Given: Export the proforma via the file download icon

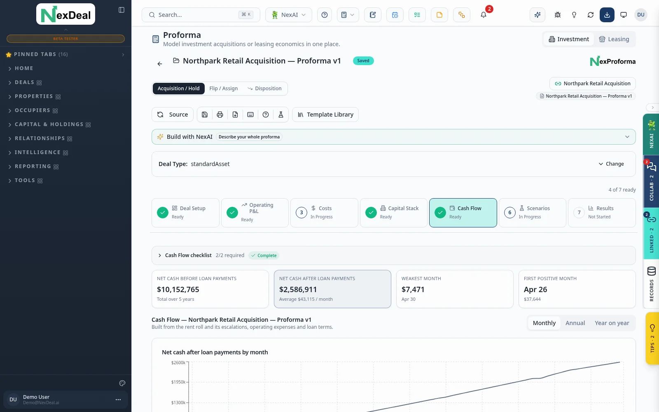Looking at the screenshot, I should click(235, 115).
